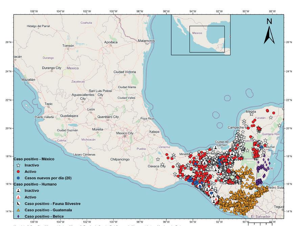The height and width of the screenshot is (226, 298).
Task: Select the Guadalajara city label
Action: (69, 116)
